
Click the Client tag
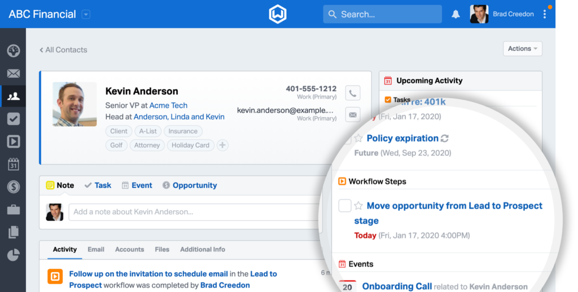(119, 131)
